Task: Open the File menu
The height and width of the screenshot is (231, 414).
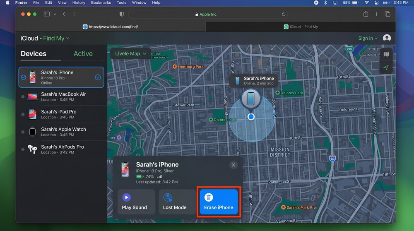Action: pos(36,2)
